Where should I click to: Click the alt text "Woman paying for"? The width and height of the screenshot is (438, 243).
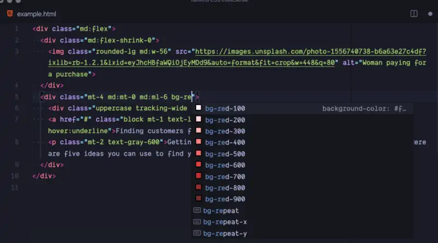[x=394, y=63]
